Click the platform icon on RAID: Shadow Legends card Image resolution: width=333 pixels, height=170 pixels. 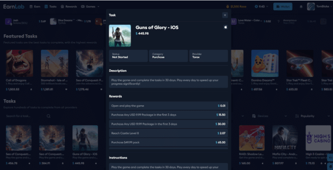(x=263, y=163)
